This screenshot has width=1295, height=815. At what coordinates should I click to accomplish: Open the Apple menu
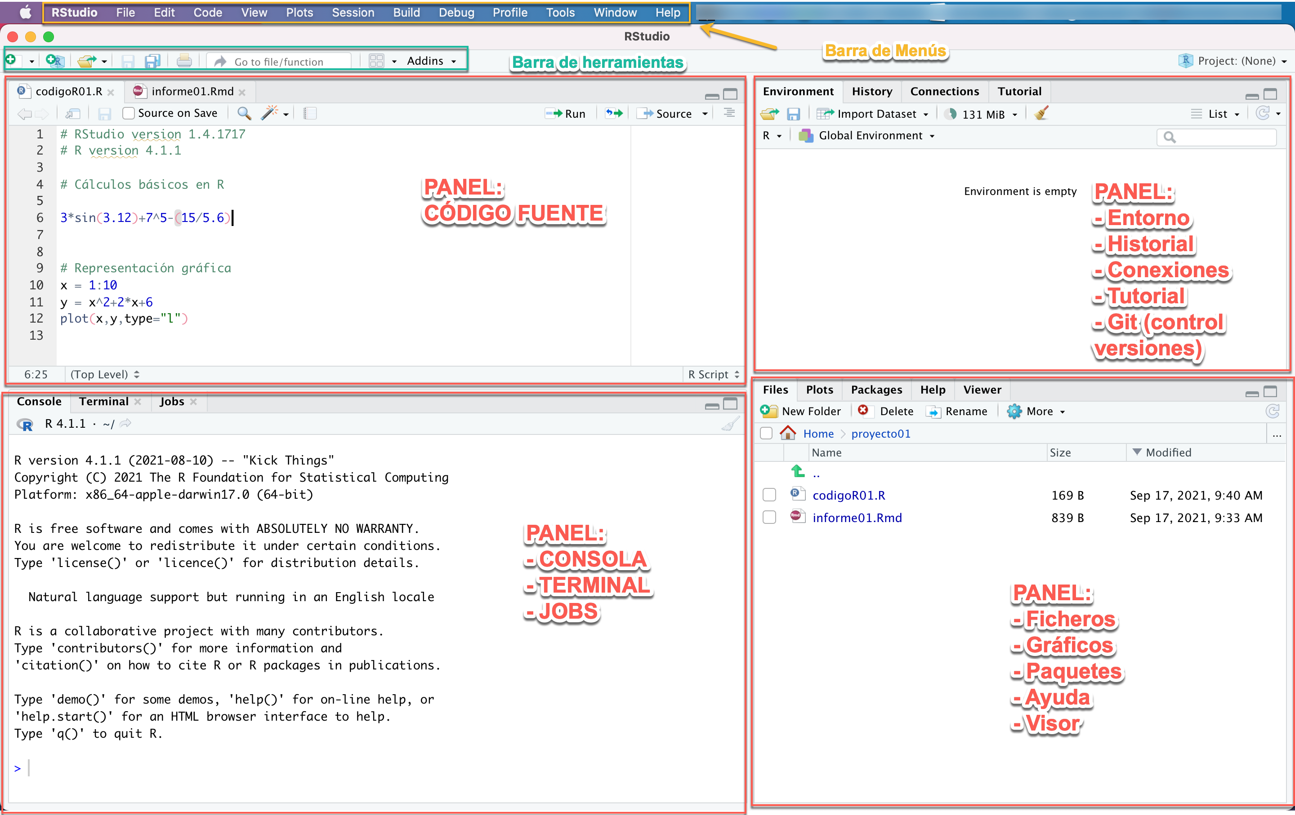pyautogui.click(x=25, y=13)
